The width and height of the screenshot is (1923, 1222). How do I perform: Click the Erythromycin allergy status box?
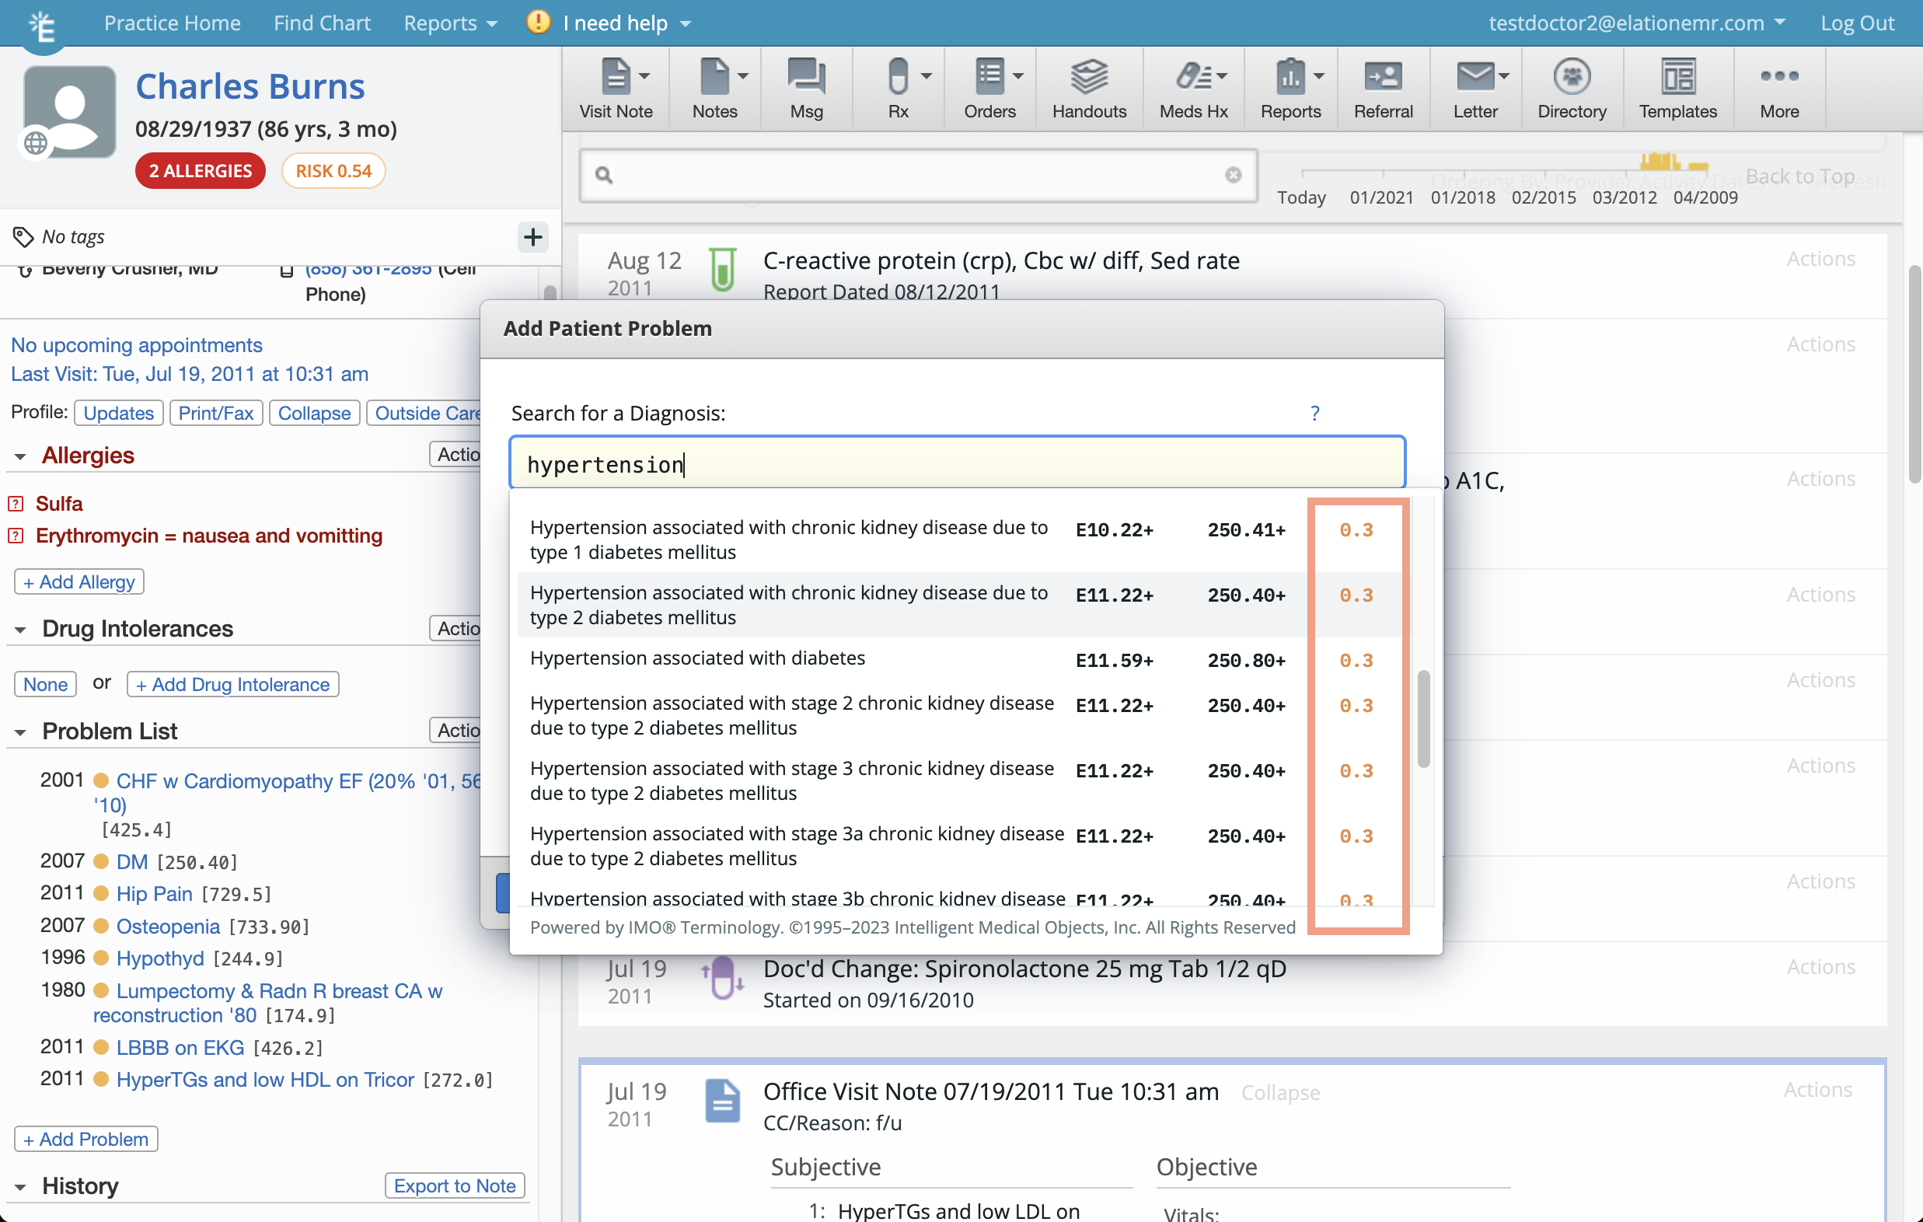tap(16, 536)
